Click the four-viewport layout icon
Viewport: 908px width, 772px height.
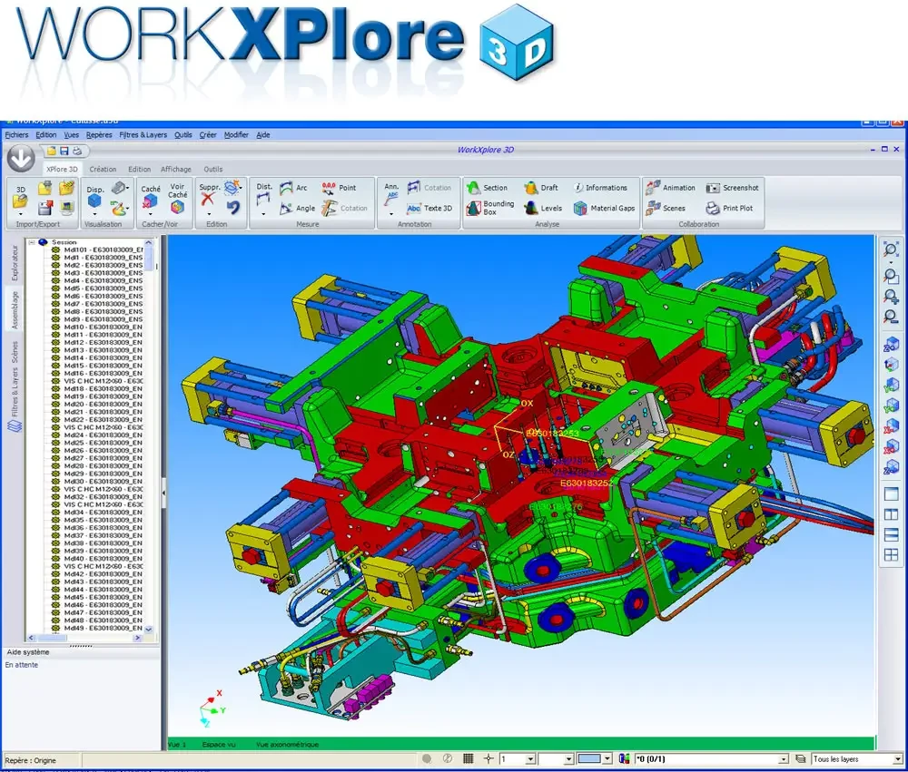point(891,555)
